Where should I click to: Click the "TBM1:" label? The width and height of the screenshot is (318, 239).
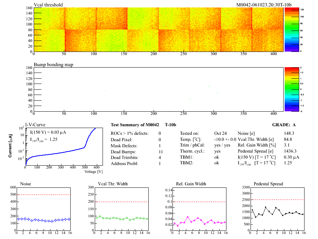(187, 157)
